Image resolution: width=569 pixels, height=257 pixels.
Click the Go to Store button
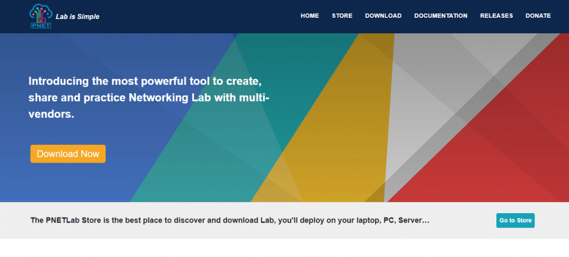coord(515,220)
